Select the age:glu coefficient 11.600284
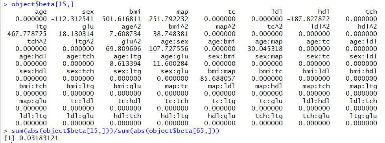385x143 pixels. point(171,64)
